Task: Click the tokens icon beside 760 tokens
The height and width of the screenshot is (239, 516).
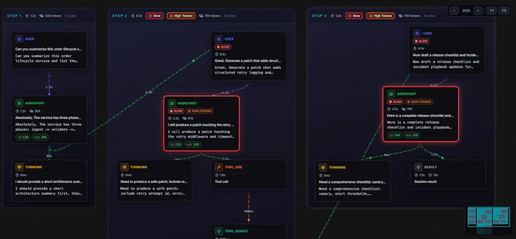Action: click(400, 15)
